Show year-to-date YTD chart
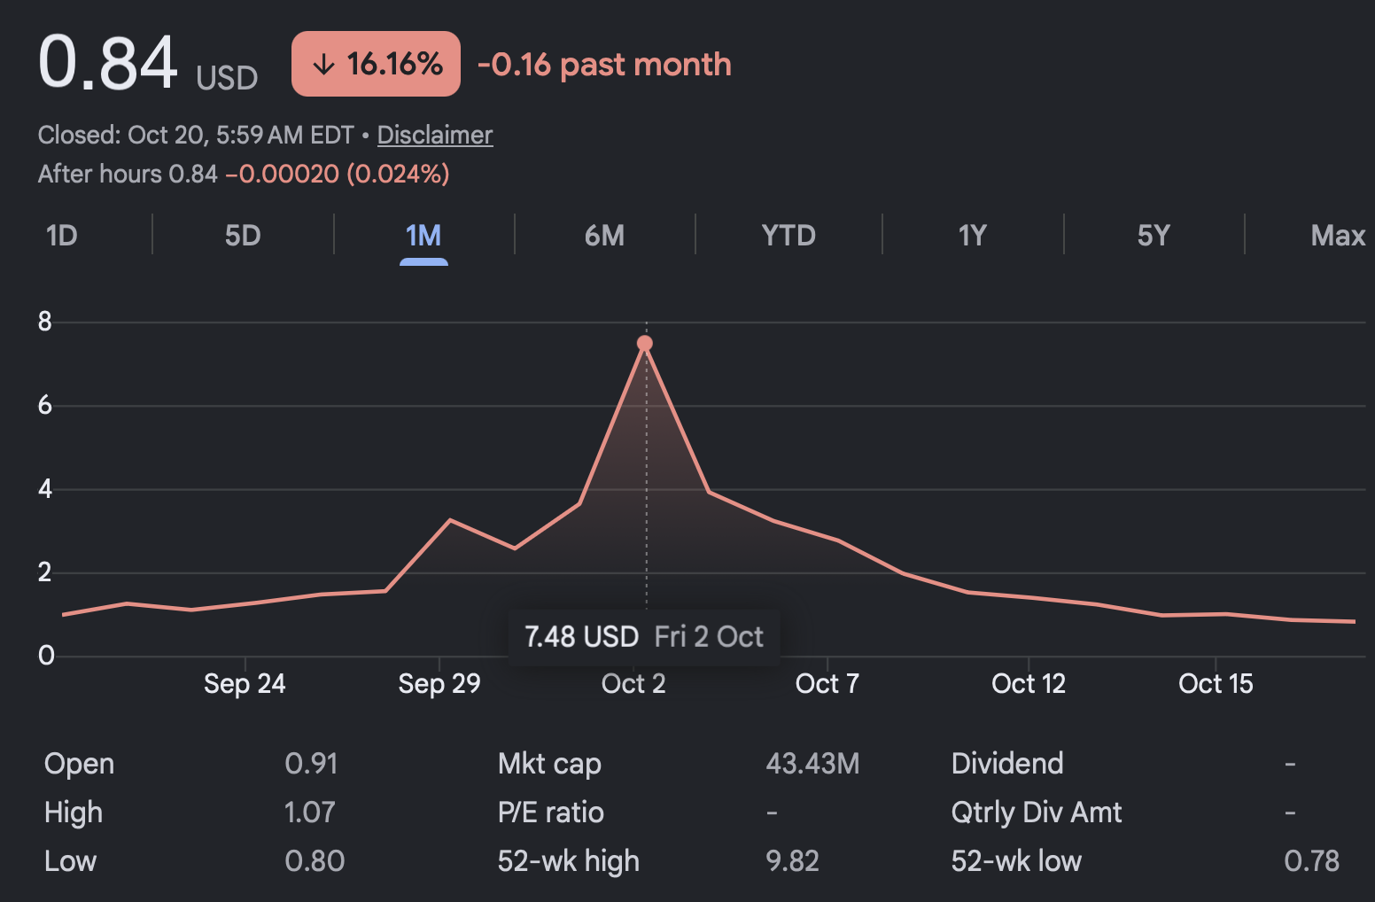1375x902 pixels. click(x=788, y=236)
